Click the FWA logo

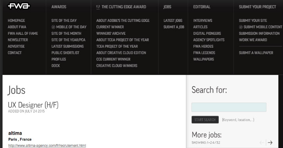(x=19, y=6)
